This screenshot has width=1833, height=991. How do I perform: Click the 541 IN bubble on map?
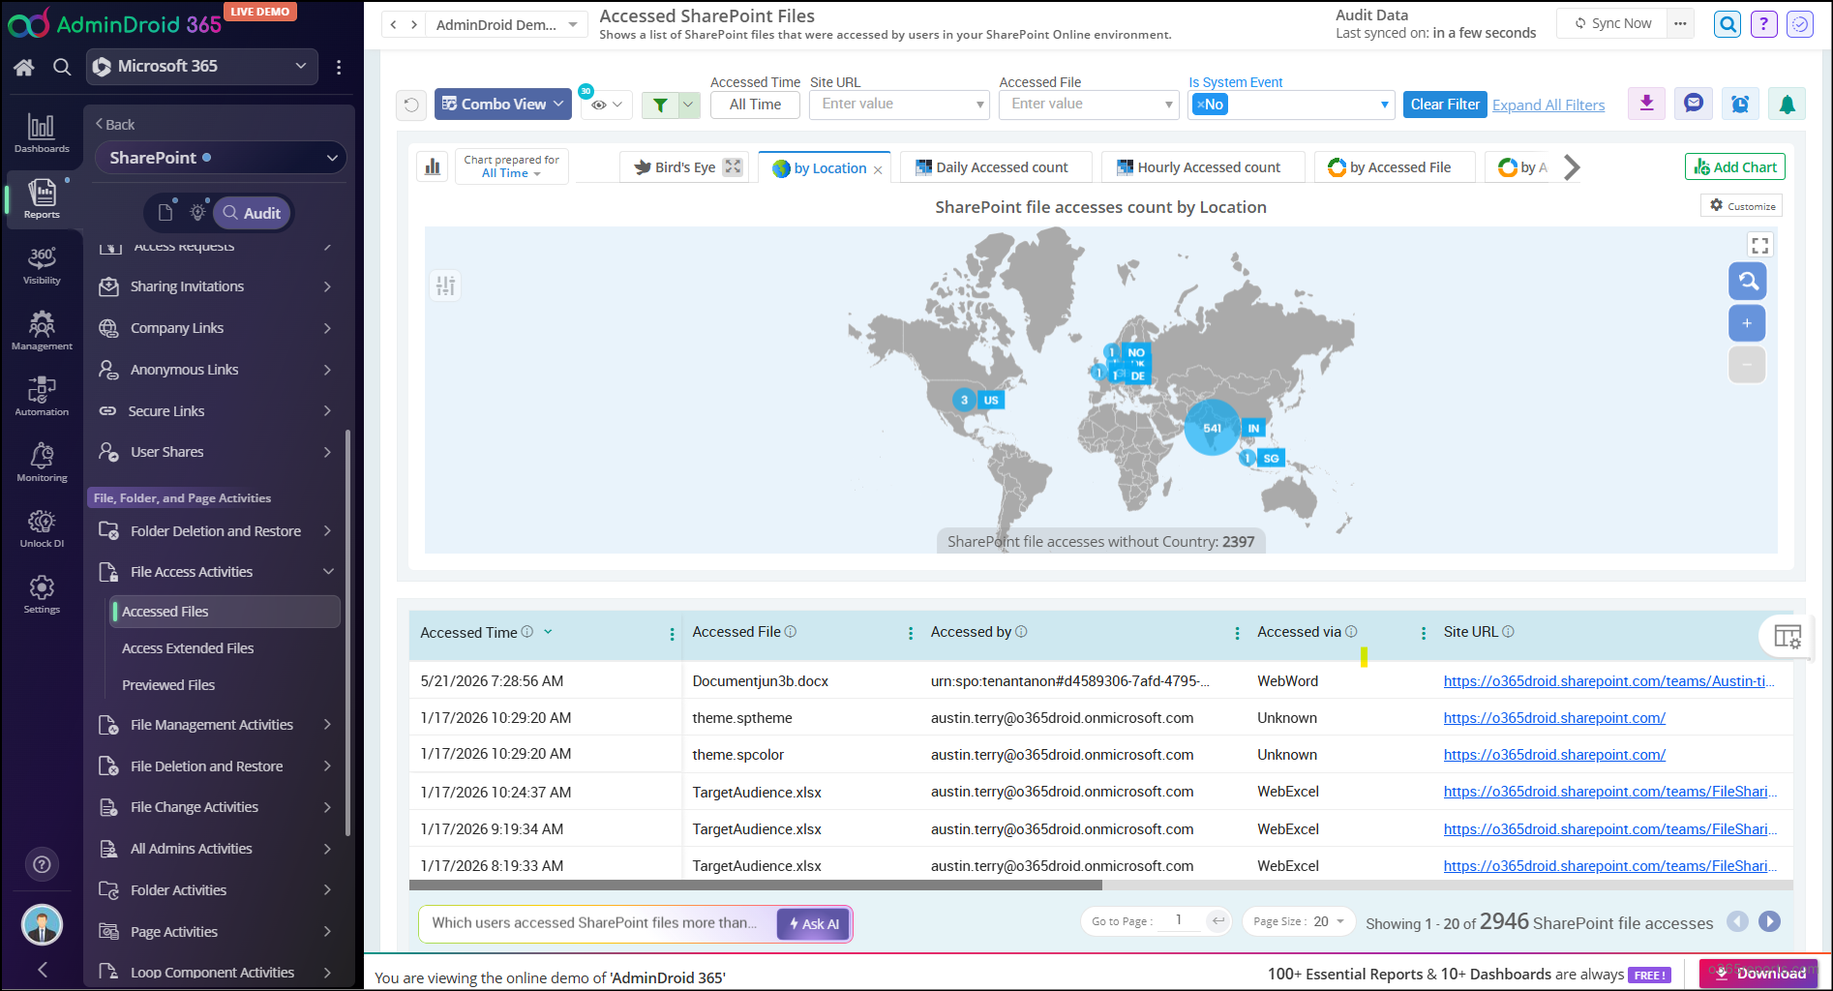(x=1212, y=428)
